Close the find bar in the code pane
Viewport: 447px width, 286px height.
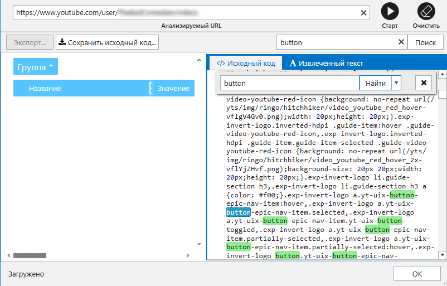pyautogui.click(x=424, y=83)
